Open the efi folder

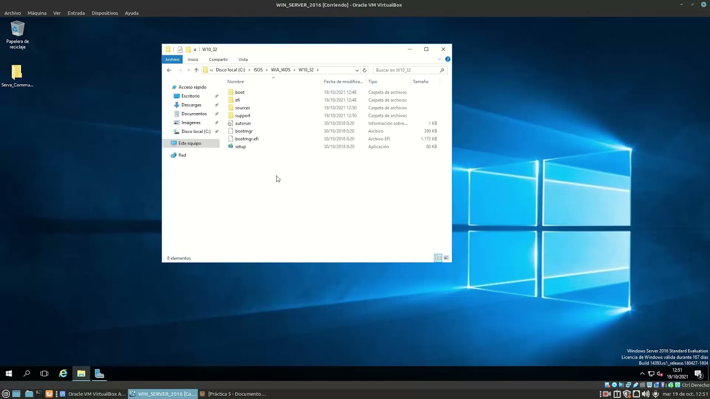237,100
